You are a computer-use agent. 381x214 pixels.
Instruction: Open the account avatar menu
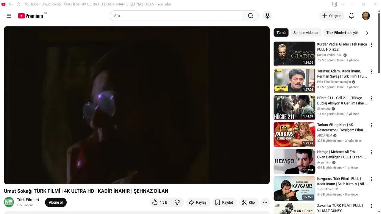(x=366, y=16)
